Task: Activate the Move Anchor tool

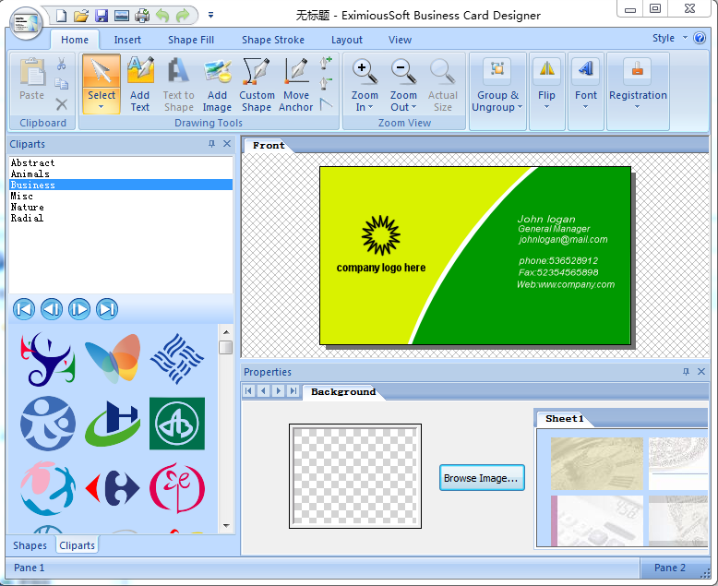Action: point(296,83)
